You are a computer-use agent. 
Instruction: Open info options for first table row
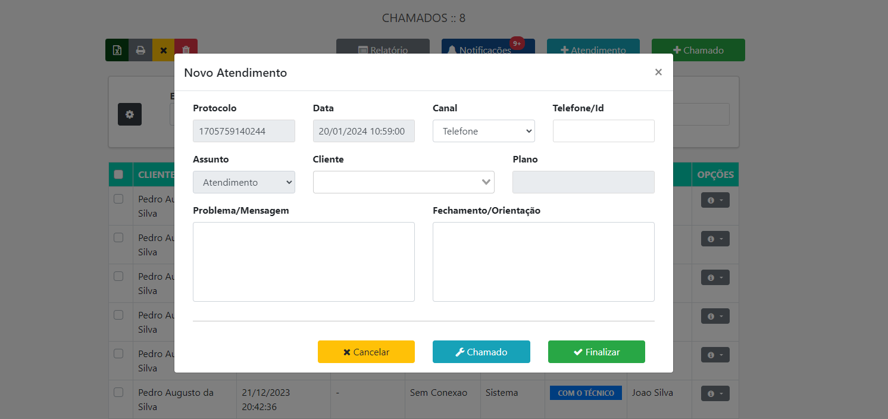pos(715,201)
